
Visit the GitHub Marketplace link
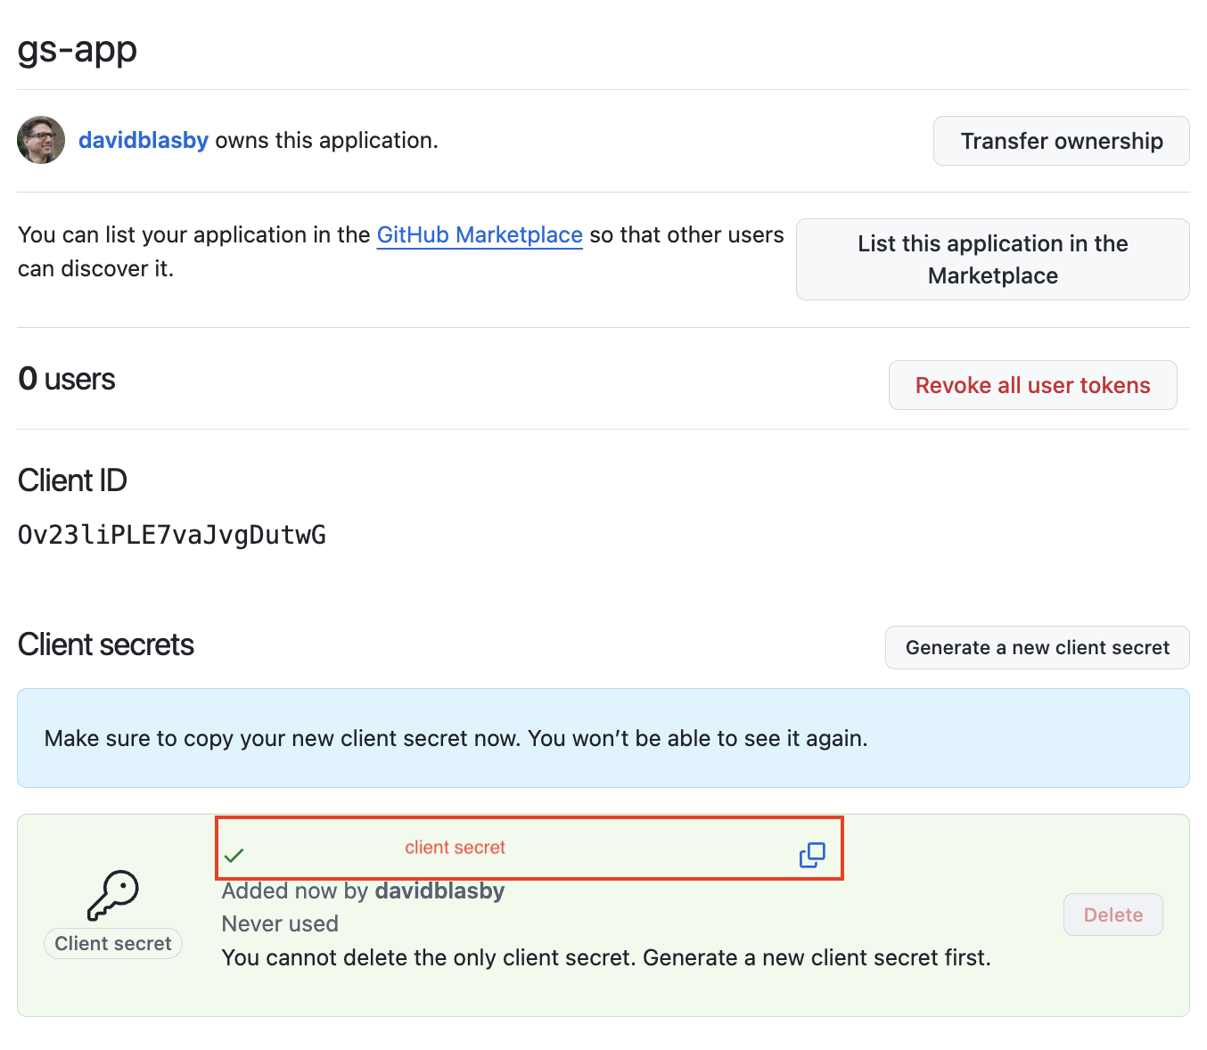(x=479, y=234)
